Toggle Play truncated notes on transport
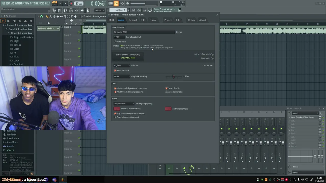This screenshot has width=326, height=183. click(115, 114)
